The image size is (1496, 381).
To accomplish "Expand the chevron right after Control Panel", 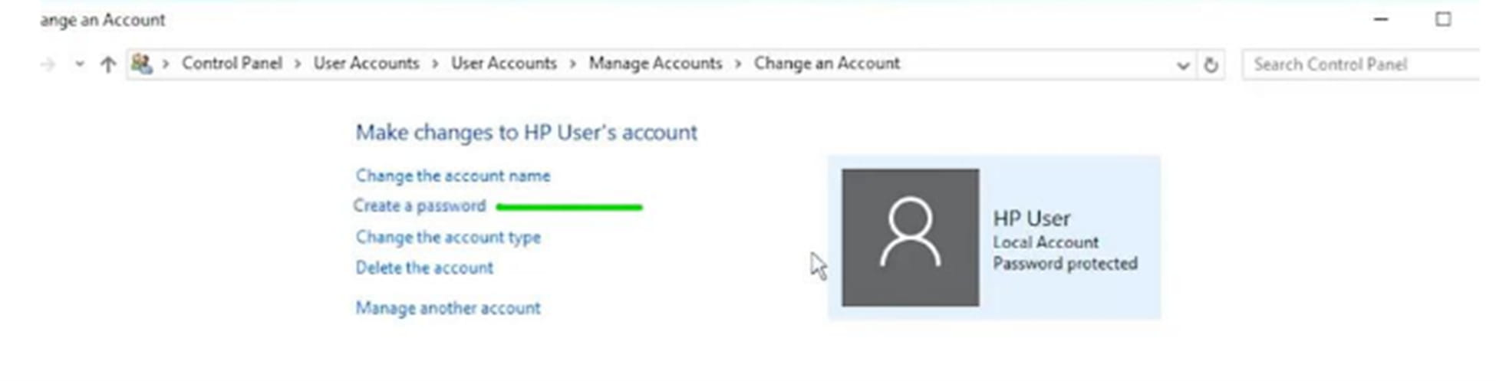I will [298, 64].
